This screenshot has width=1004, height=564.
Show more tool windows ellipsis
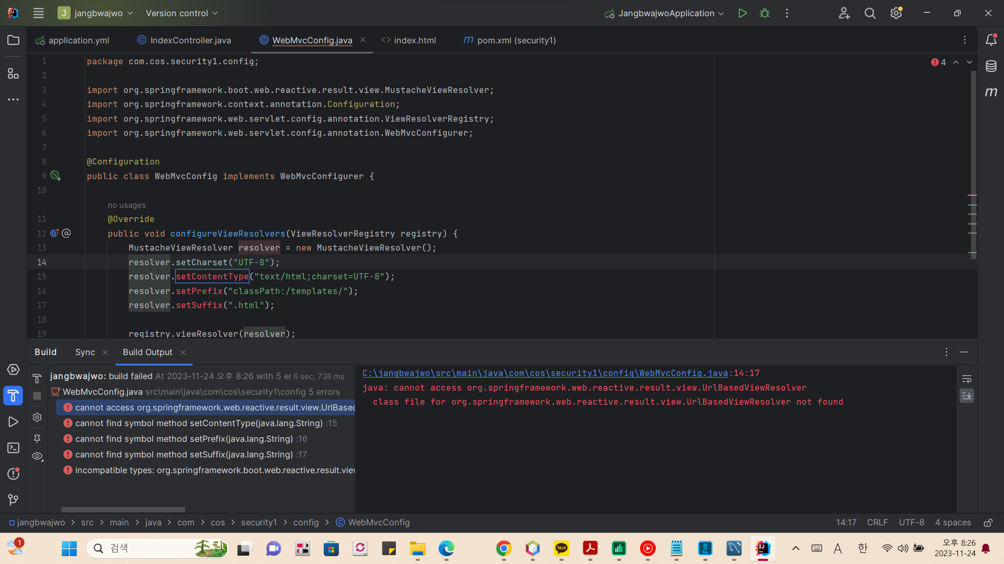pos(14,99)
